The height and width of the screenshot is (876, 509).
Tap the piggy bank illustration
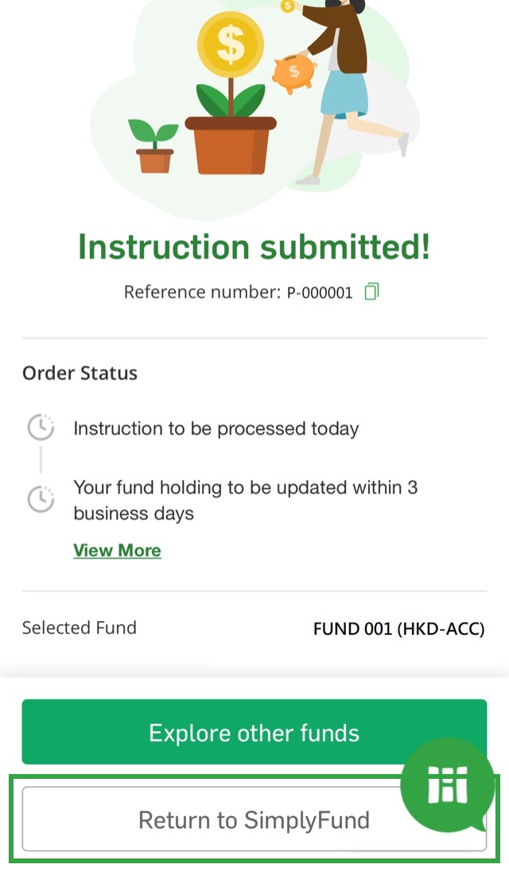point(293,72)
